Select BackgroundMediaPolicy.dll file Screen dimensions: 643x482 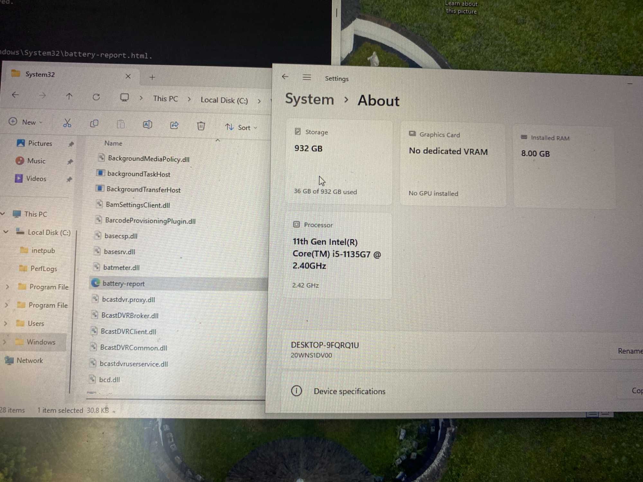(x=149, y=159)
